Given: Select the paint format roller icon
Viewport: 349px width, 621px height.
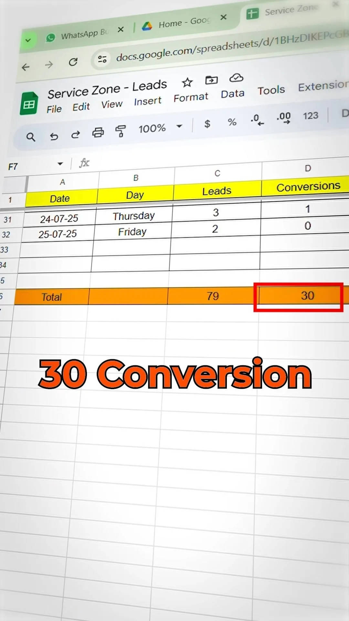Looking at the screenshot, I should (120, 131).
